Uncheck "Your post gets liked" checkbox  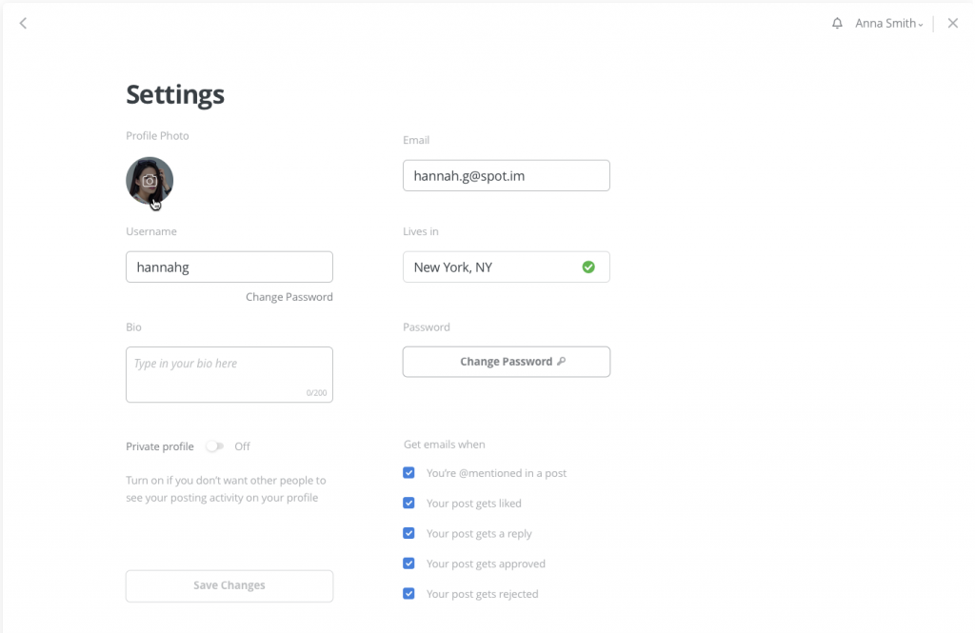tap(409, 504)
